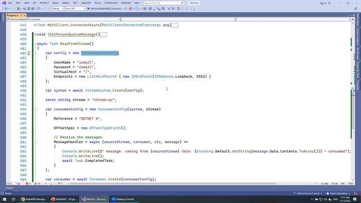This screenshot has width=361, height=203.
Task: Click the search magnifier icon
Action: 182,3
